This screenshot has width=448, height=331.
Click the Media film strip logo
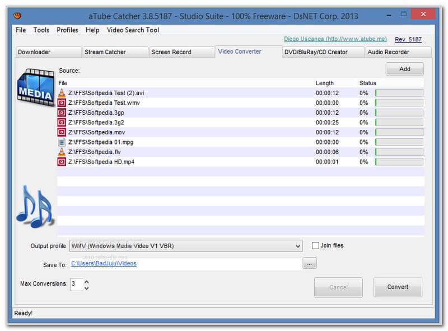coord(35,87)
